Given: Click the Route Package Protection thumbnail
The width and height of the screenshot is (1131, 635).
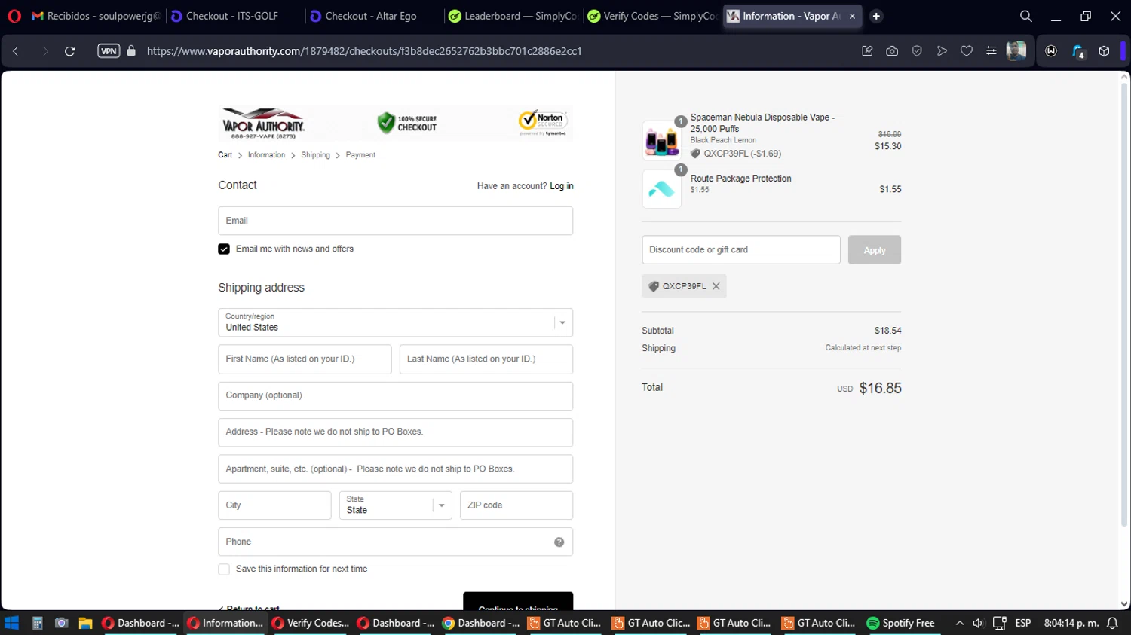Looking at the screenshot, I should 661,189.
